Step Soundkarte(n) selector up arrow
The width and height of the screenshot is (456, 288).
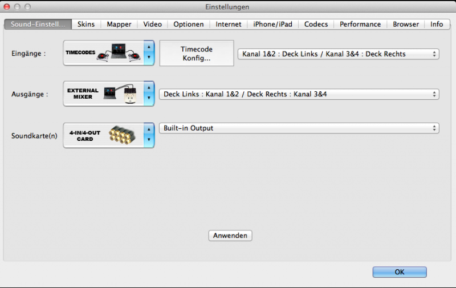pos(149,129)
